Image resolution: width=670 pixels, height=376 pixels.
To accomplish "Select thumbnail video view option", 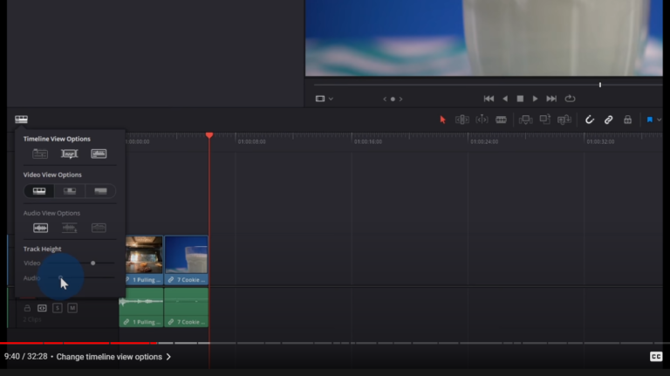I will pyautogui.click(x=70, y=191).
